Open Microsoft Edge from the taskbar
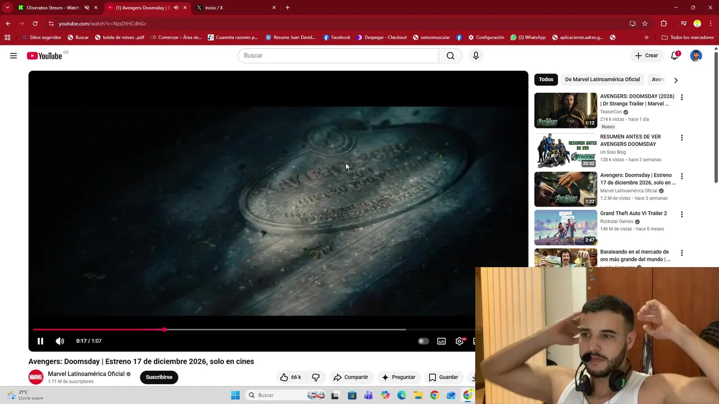Image resolution: width=719 pixels, height=404 pixels. 402,395
